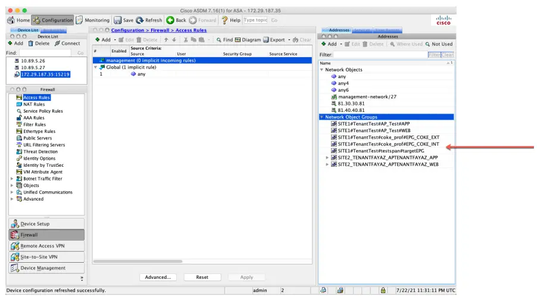
Task: Click the Advanced... button
Action: (158, 277)
